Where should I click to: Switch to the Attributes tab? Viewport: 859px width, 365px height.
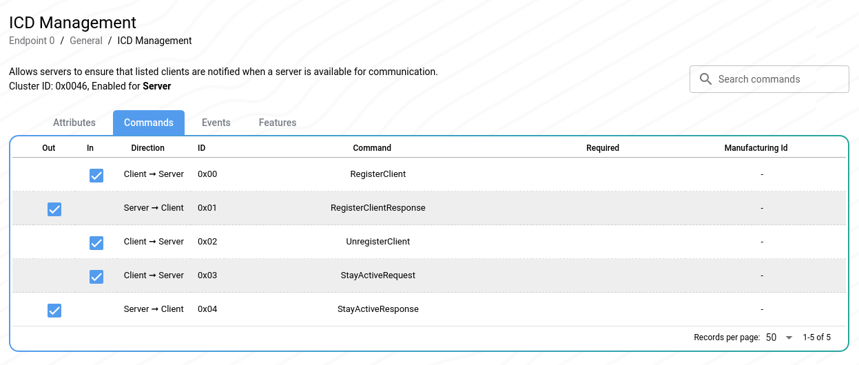[x=74, y=123]
